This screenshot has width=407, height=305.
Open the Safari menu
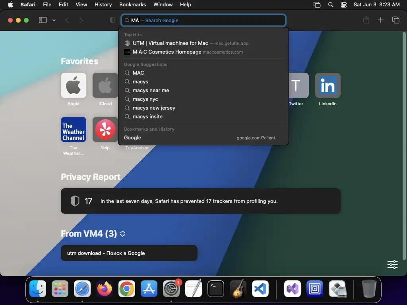[28, 4]
